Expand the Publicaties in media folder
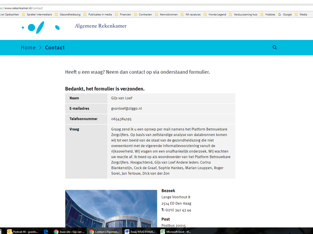Screen dimensions: 313x234 [x=97, y=15]
